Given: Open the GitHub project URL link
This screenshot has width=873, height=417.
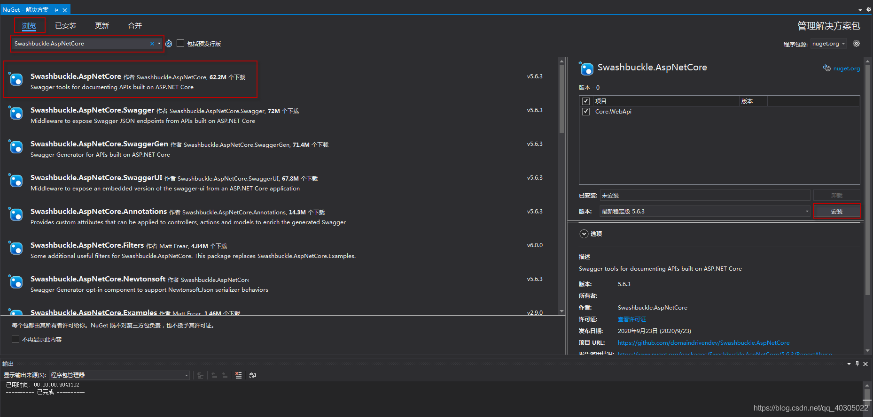Looking at the screenshot, I should coord(703,342).
